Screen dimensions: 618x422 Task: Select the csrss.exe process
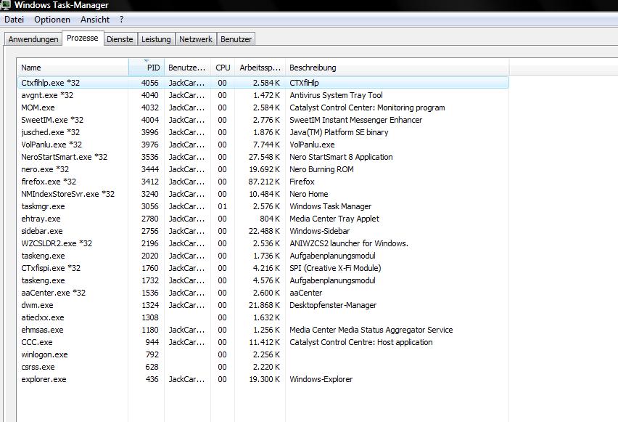263,367
